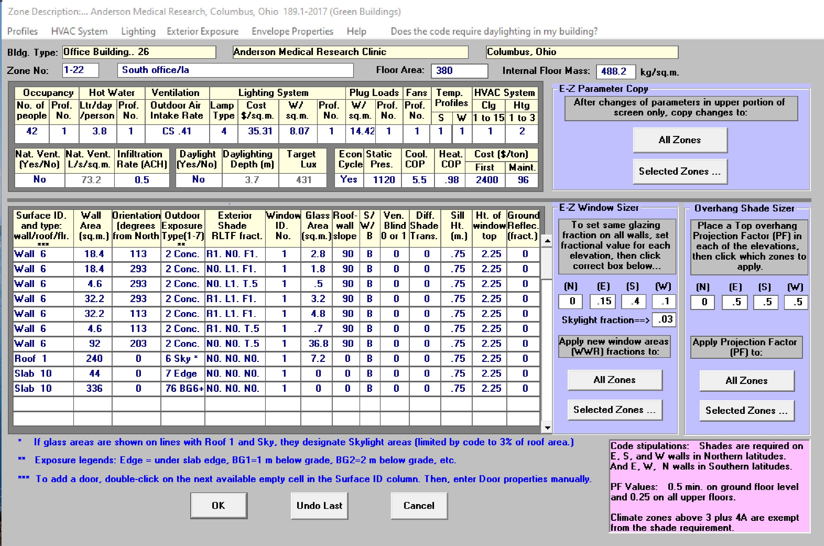The width and height of the screenshot is (824, 546).
Task: Click All Zones in E-Z Window Sizer
Action: (615, 380)
